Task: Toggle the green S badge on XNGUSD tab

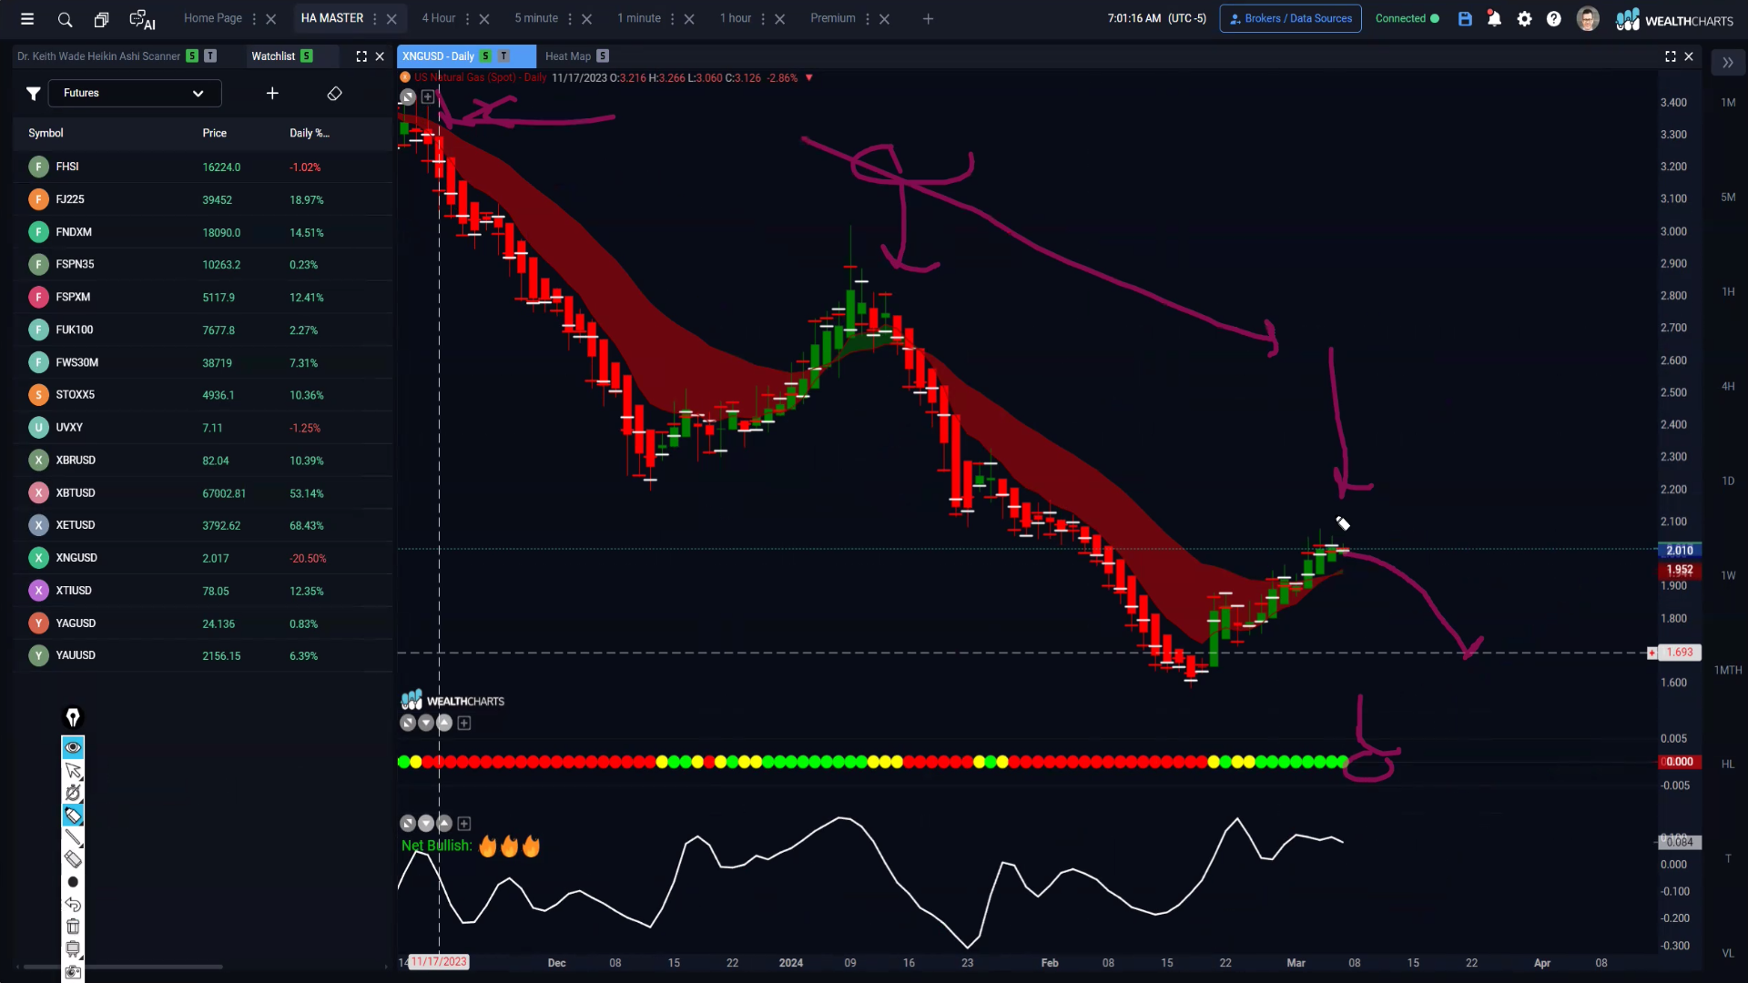Action: tap(485, 56)
